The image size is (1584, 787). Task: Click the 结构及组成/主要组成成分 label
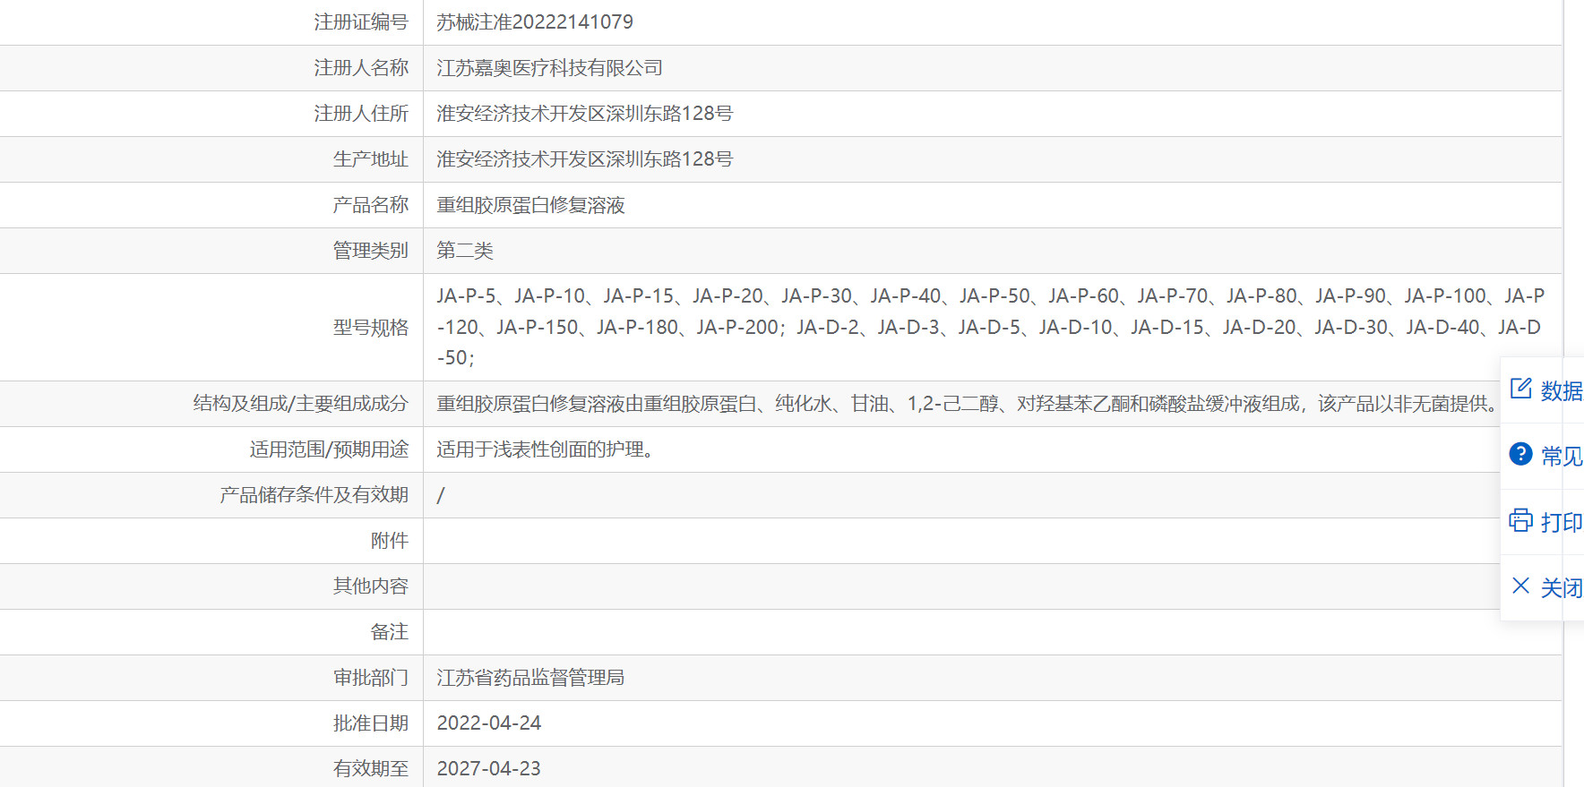coord(301,404)
